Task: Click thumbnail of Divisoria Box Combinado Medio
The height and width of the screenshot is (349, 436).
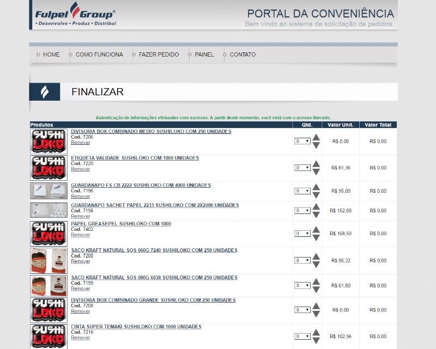Action: pyautogui.click(x=49, y=142)
